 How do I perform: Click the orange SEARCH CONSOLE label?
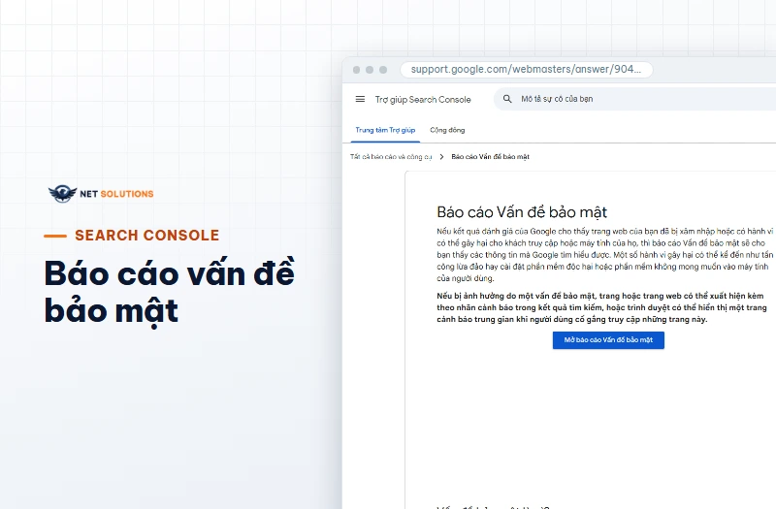point(147,236)
